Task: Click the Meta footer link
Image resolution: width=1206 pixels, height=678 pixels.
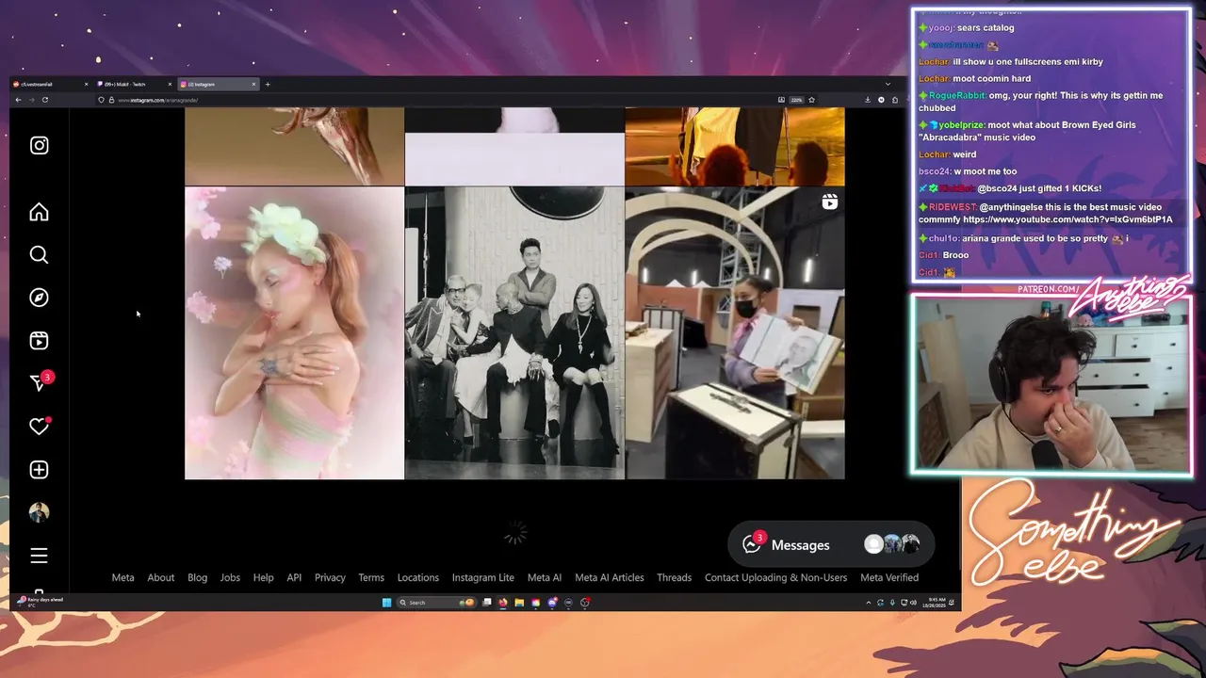Action: pyautogui.click(x=122, y=577)
